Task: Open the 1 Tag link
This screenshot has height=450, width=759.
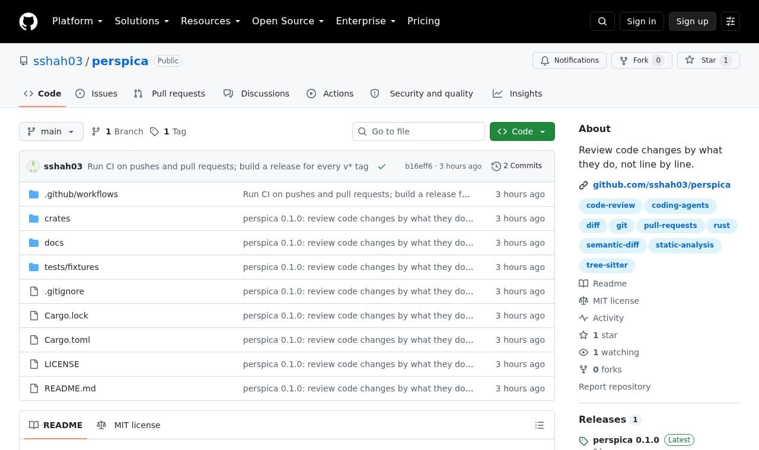Action: click(x=168, y=131)
